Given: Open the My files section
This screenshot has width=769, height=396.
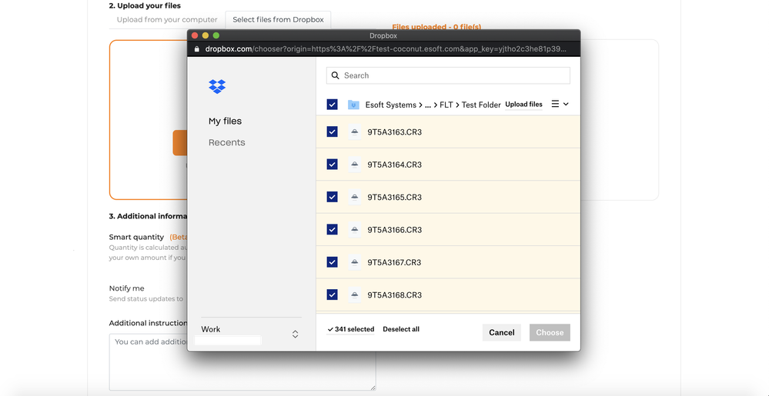Looking at the screenshot, I should (x=225, y=121).
